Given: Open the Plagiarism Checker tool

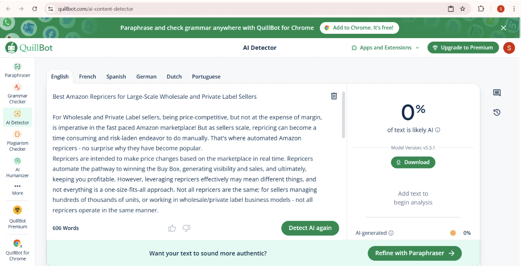Looking at the screenshot, I should (x=17, y=141).
